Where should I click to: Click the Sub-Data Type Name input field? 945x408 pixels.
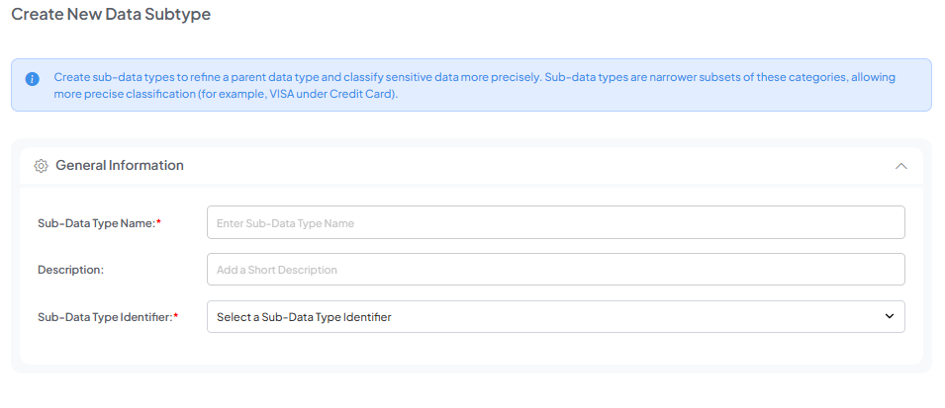coord(555,222)
